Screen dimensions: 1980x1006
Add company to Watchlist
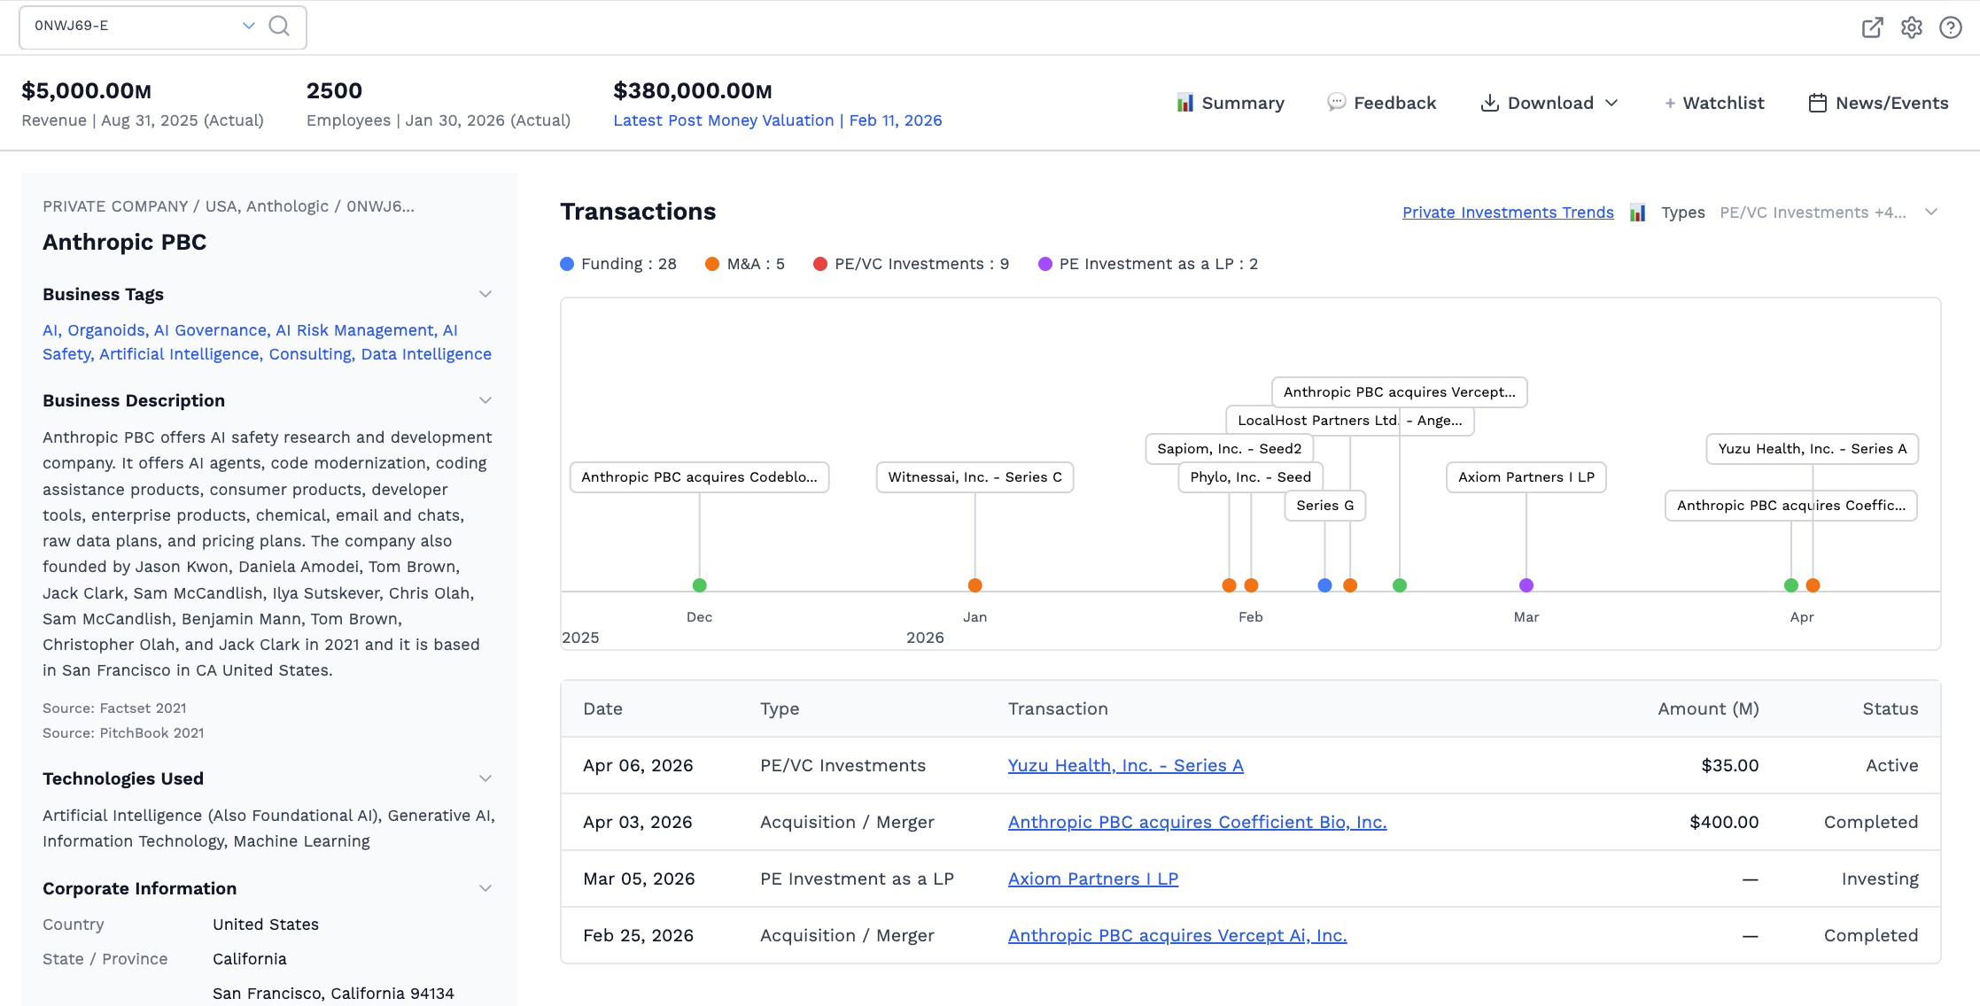coord(1714,103)
